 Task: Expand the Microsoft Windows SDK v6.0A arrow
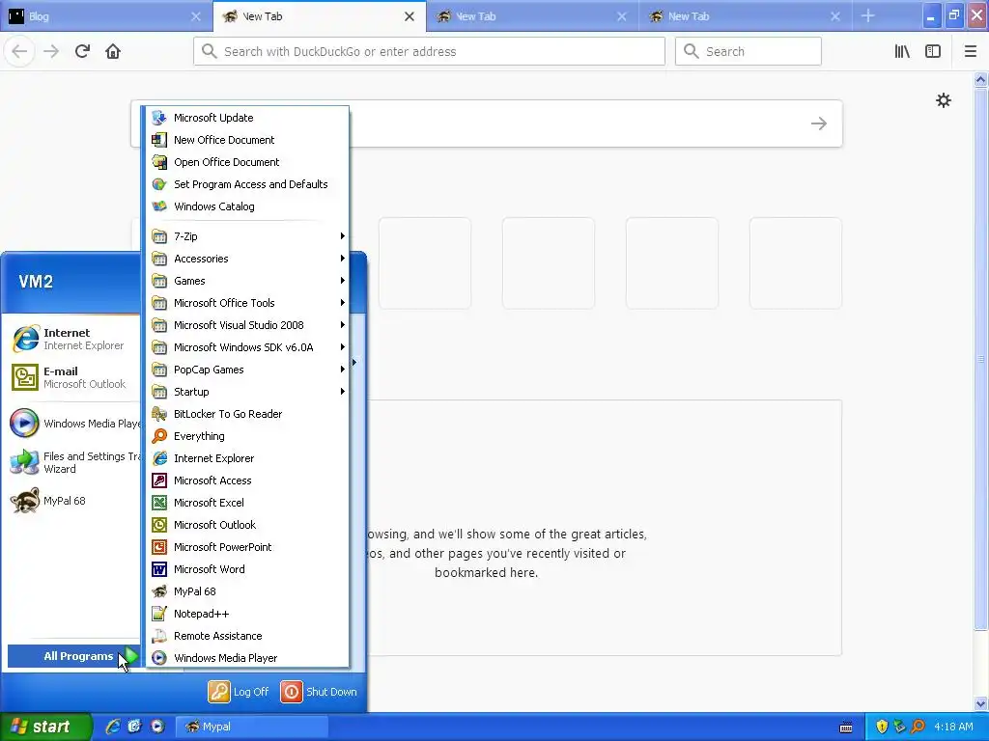click(x=343, y=347)
